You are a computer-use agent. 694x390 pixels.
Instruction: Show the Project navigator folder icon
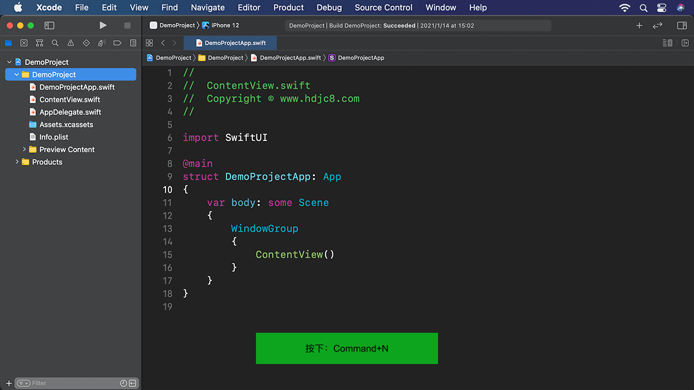tap(8, 43)
